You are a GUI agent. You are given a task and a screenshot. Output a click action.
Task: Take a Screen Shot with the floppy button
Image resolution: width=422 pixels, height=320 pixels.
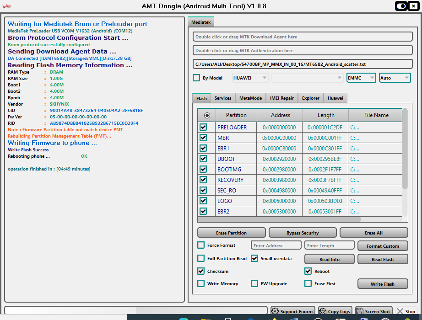coord(373,311)
